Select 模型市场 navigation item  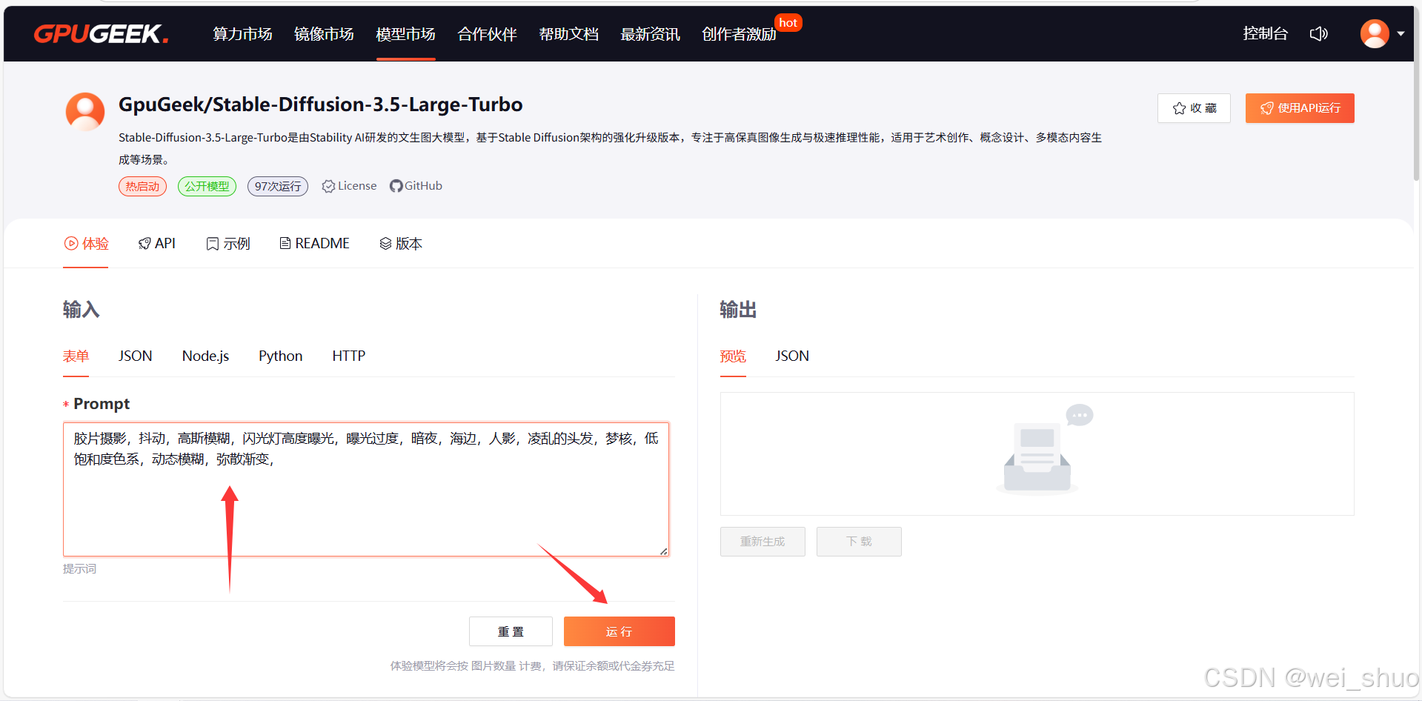[405, 34]
